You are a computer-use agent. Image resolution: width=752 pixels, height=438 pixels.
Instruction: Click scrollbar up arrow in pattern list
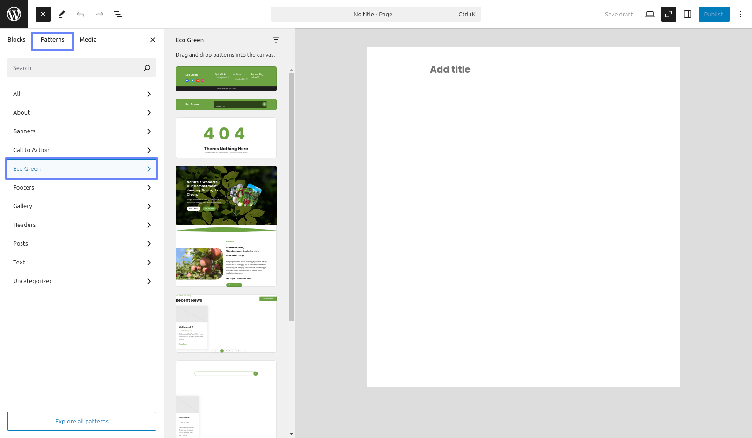click(292, 70)
